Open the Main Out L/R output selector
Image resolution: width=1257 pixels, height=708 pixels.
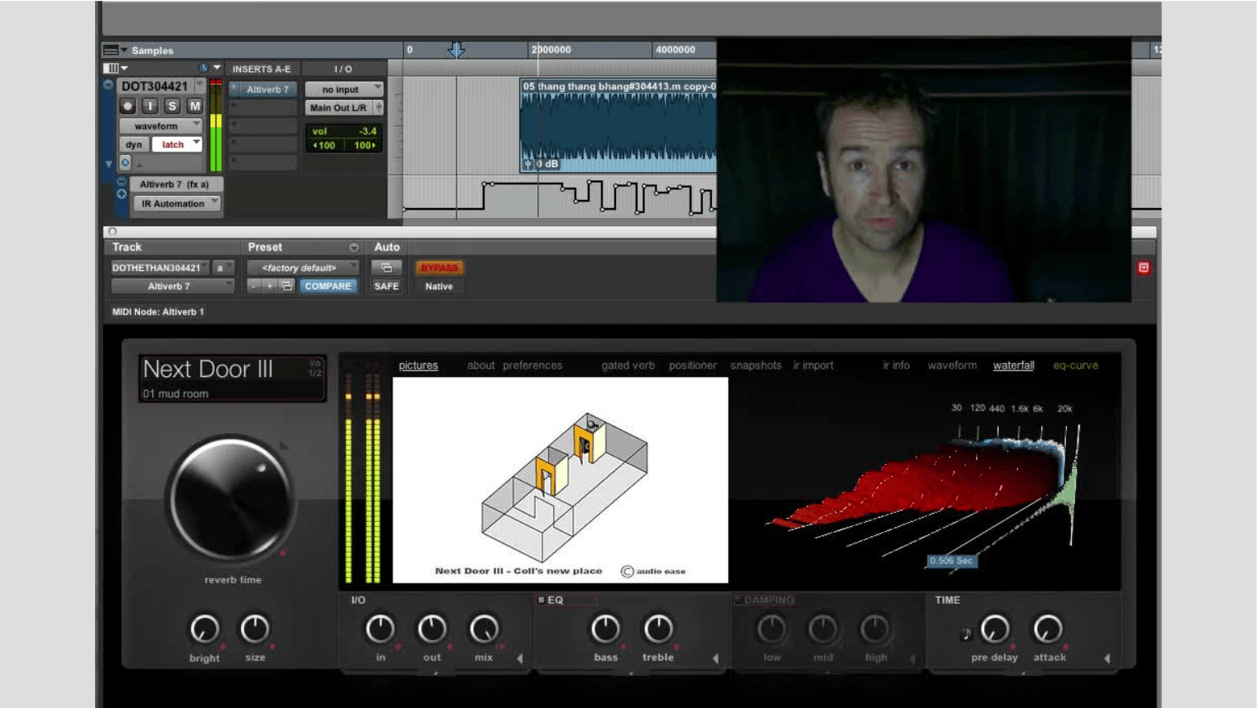[x=338, y=107]
